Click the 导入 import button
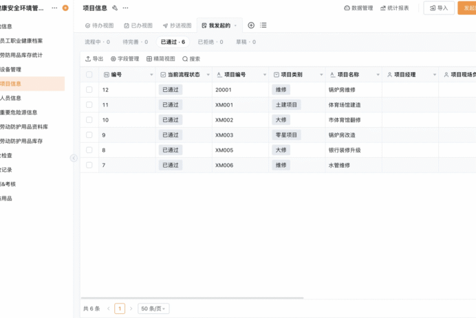The height and width of the screenshot is (318, 476). pyautogui.click(x=439, y=8)
